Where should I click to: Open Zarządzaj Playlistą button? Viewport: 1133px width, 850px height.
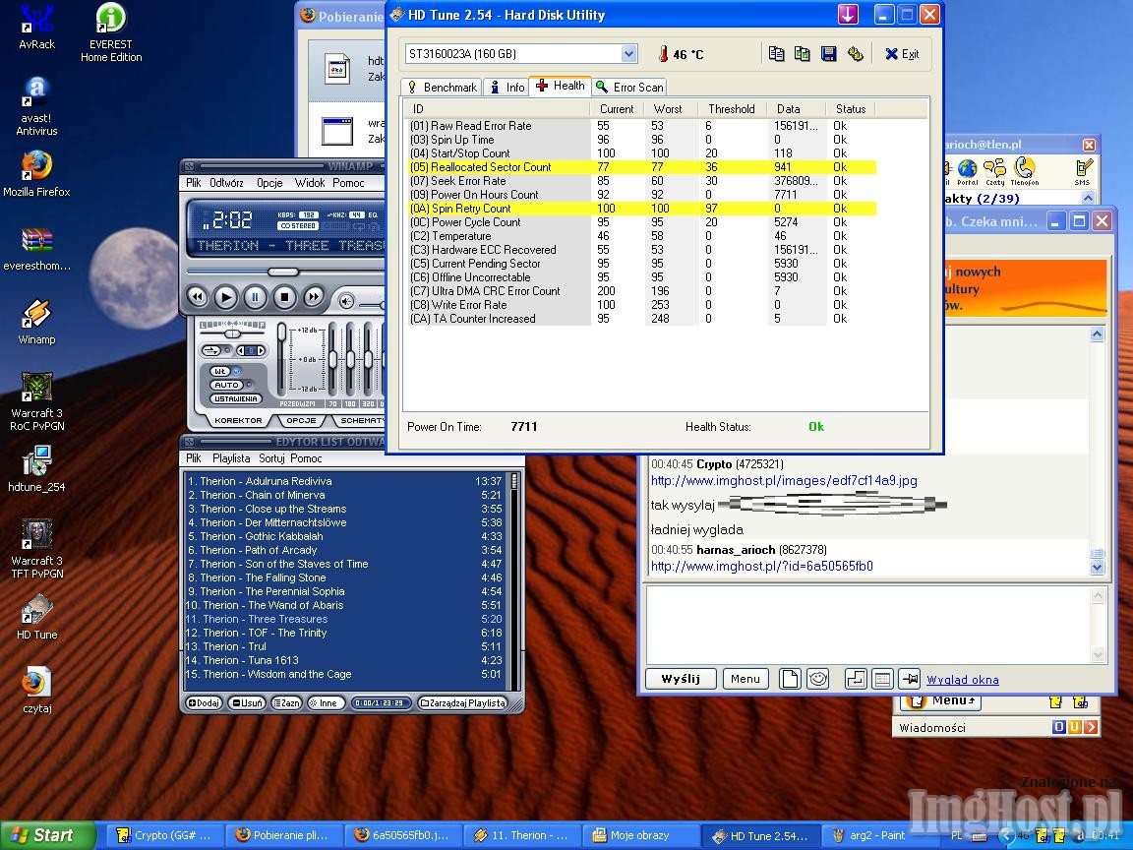click(x=462, y=702)
